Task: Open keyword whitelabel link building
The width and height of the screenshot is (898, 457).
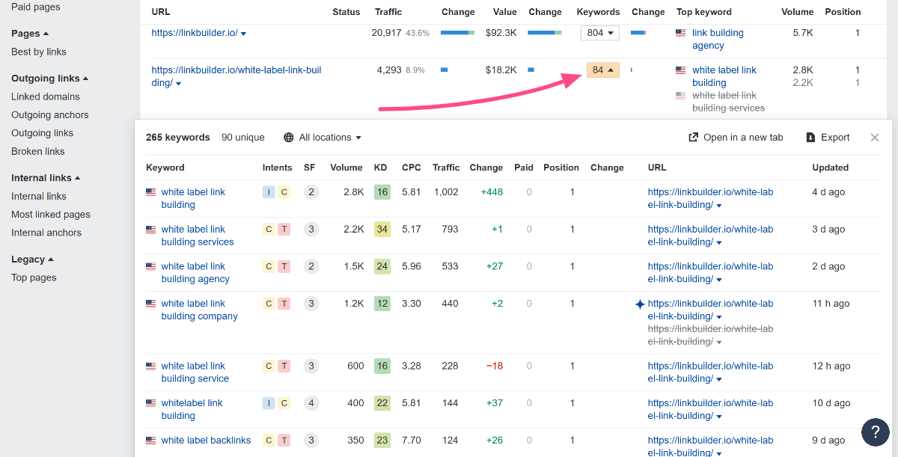Action: [x=192, y=409]
